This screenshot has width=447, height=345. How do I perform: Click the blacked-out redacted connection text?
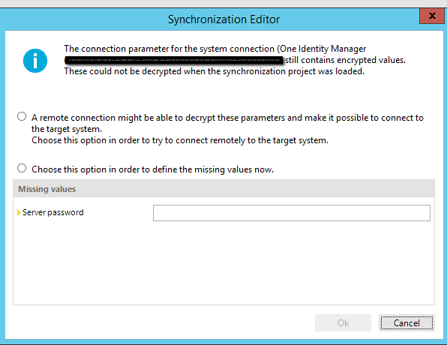(174, 61)
